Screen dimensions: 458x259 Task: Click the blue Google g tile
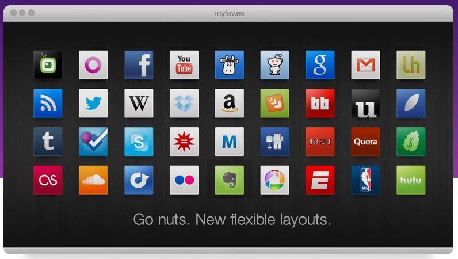pyautogui.click(x=320, y=65)
